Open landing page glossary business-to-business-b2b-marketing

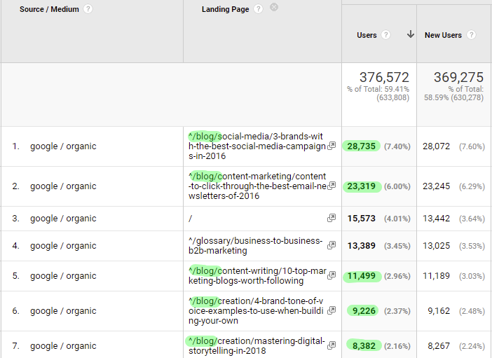[x=255, y=246]
